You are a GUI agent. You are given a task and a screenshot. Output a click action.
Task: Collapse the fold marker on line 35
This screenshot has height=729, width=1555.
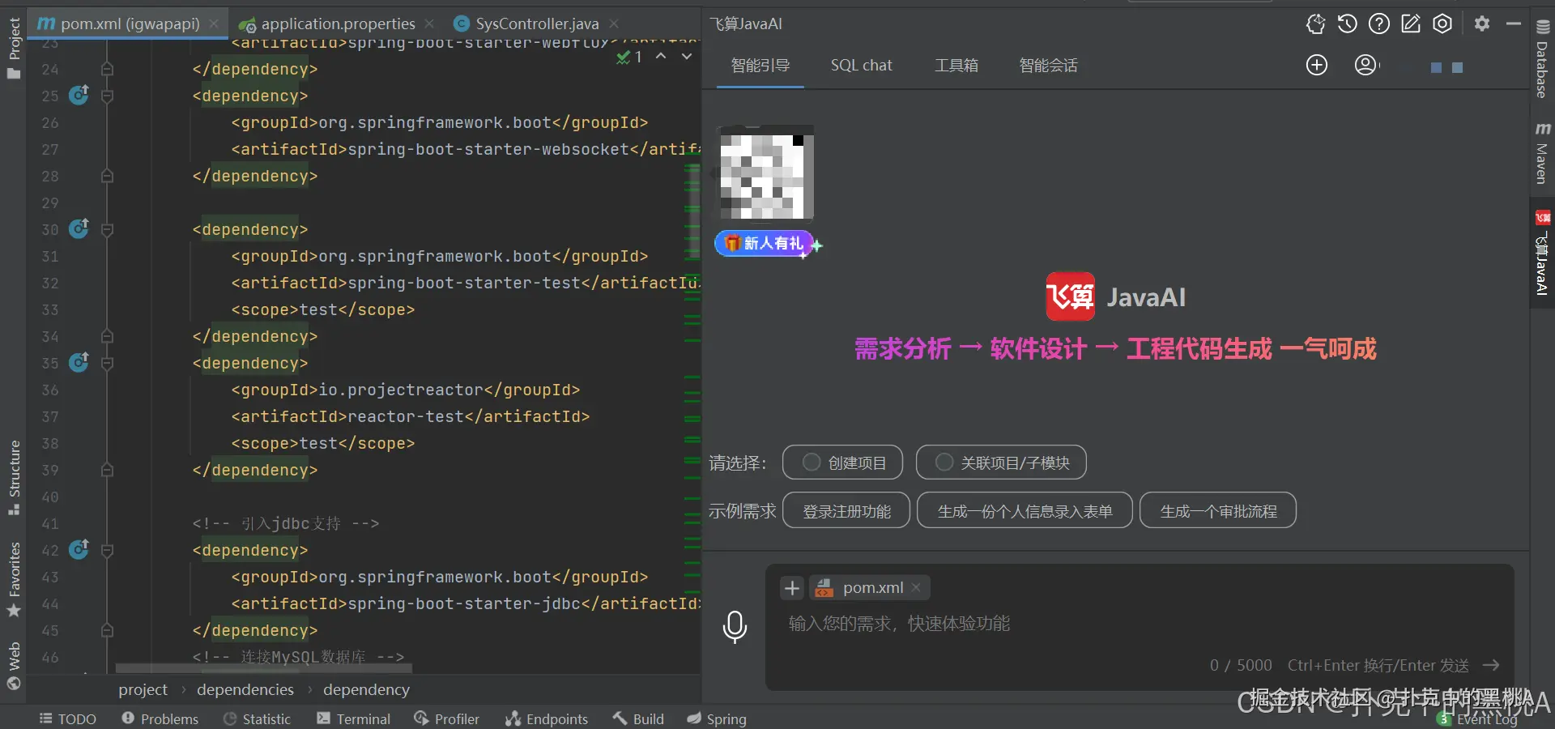[x=107, y=363]
